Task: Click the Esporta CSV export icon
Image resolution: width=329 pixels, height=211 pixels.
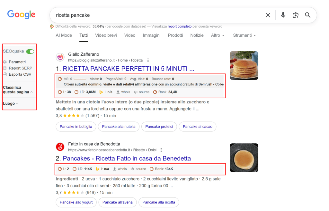Action: click(5, 74)
